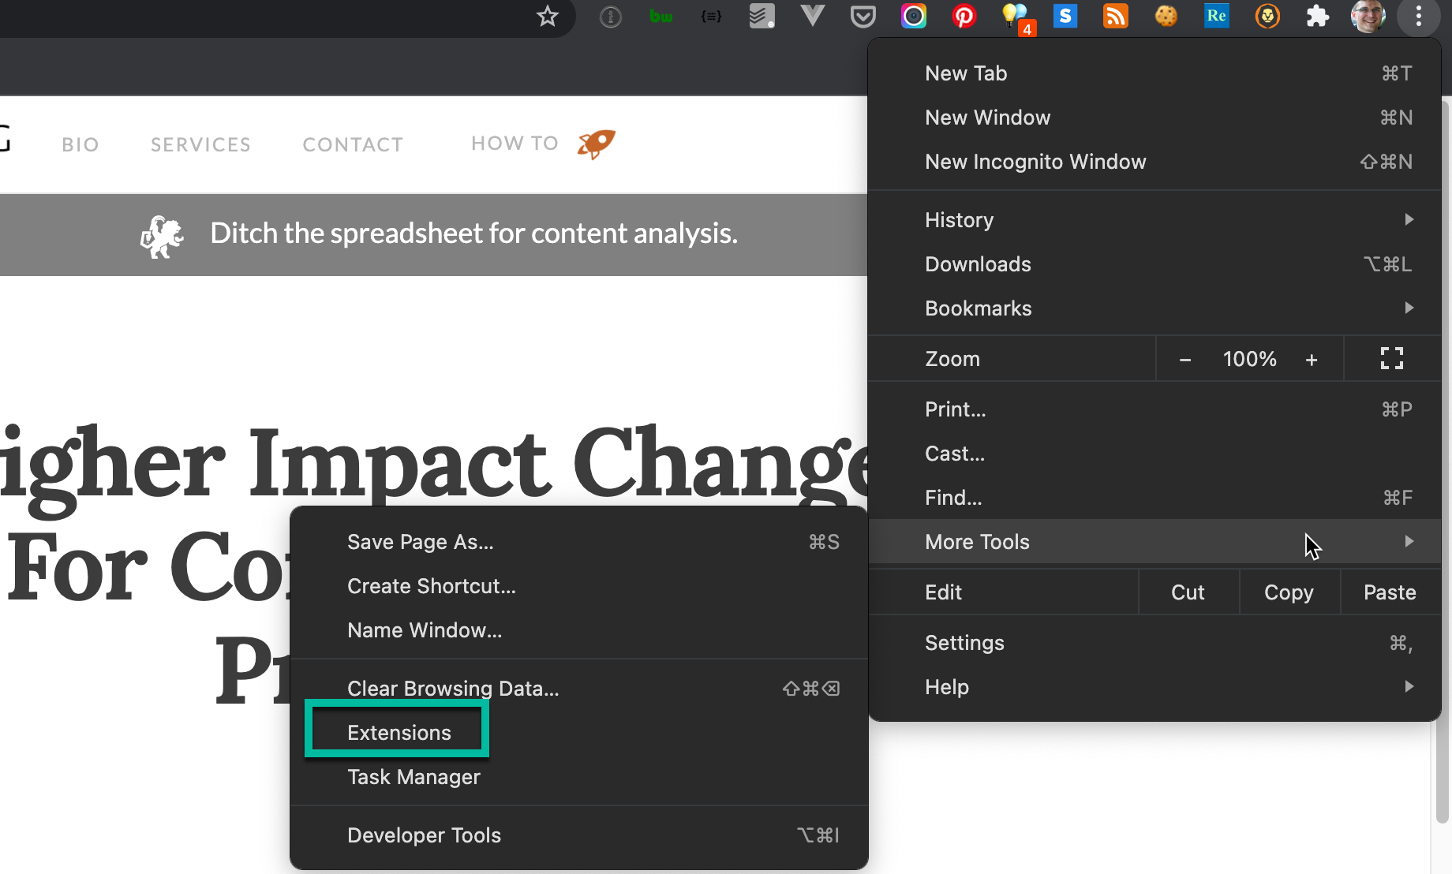The image size is (1452, 874).
Task: Open the cookie extension icon
Action: (1166, 16)
